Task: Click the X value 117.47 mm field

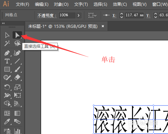Action: [x=134, y=15]
